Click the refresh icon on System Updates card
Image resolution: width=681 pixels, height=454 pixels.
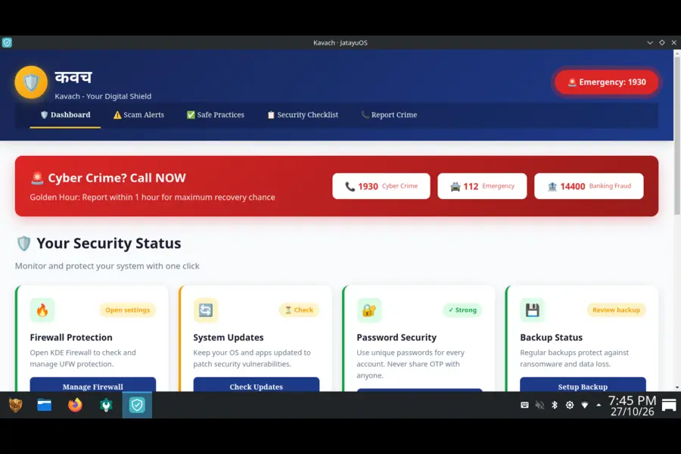click(x=205, y=310)
